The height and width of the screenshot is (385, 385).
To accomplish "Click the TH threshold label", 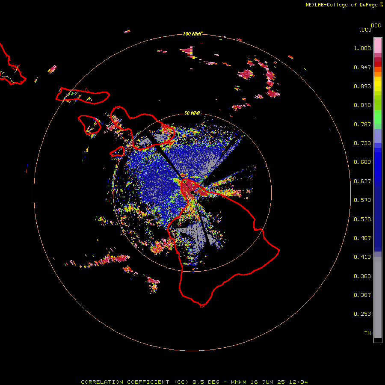I will point(367,333).
